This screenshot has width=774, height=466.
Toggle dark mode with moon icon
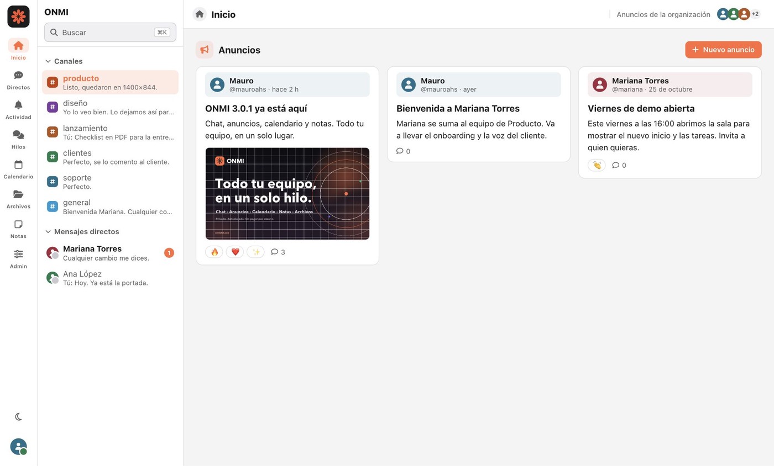pos(18,417)
